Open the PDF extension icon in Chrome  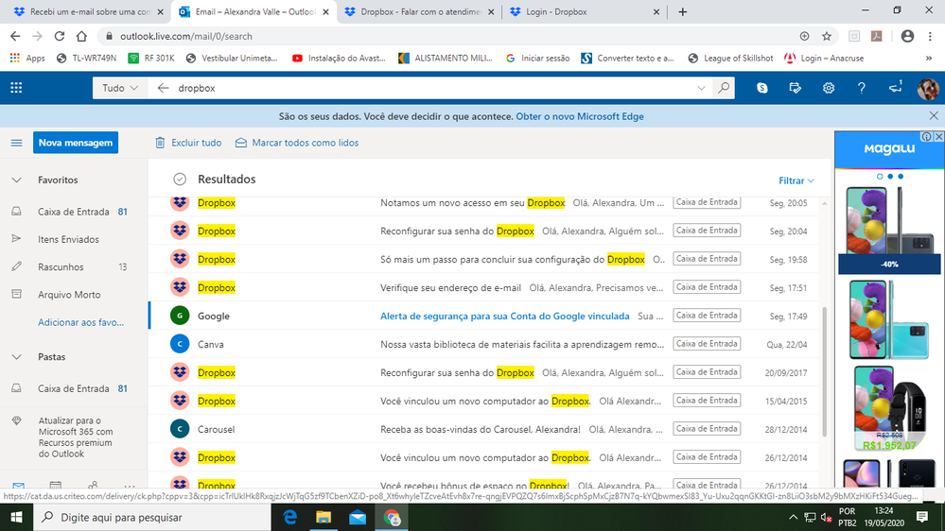(876, 36)
